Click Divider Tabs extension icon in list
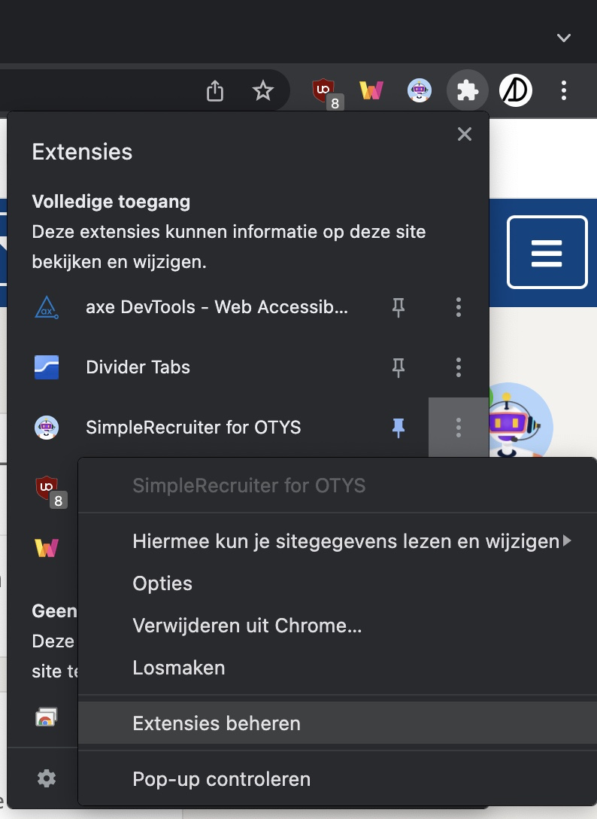This screenshot has width=597, height=819. tap(47, 367)
